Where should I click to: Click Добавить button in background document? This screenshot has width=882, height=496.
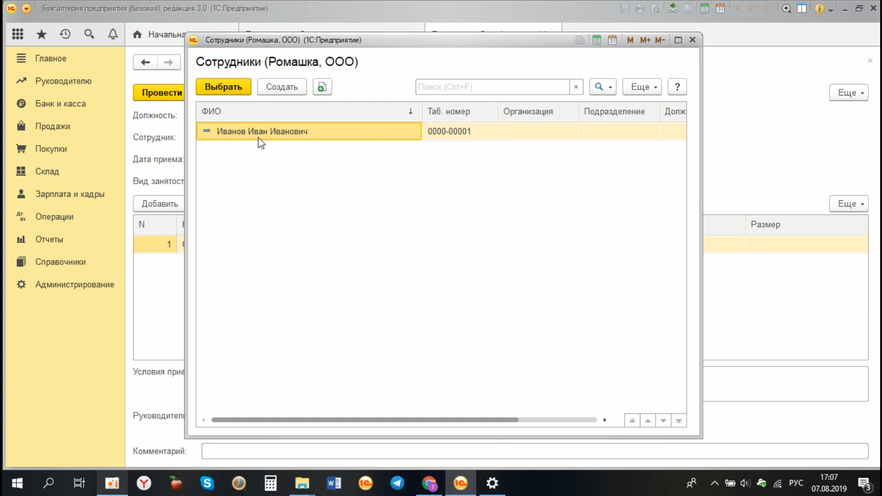pyautogui.click(x=159, y=203)
